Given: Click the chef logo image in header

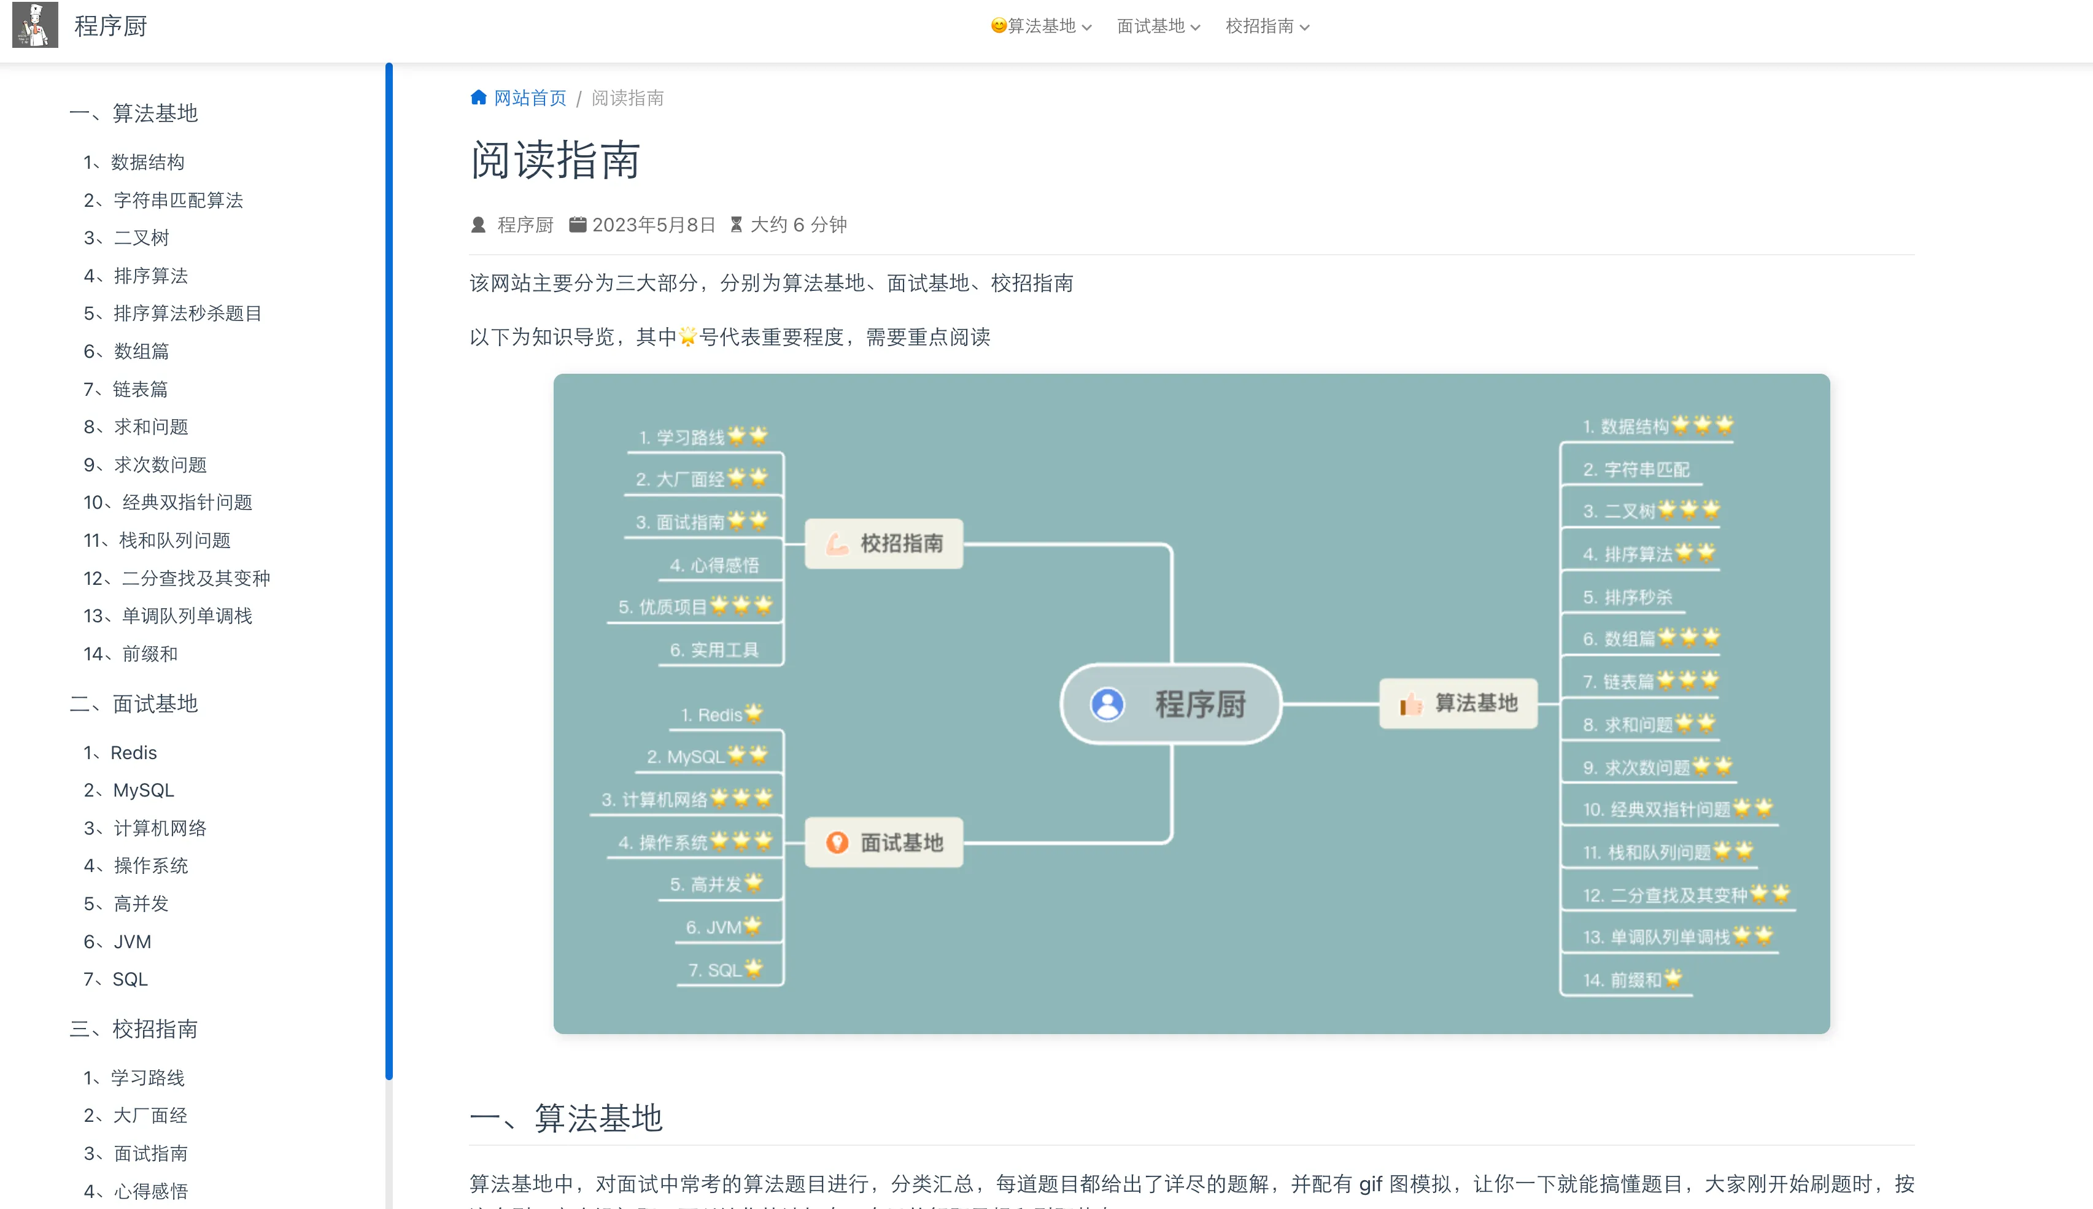Looking at the screenshot, I should (35, 25).
